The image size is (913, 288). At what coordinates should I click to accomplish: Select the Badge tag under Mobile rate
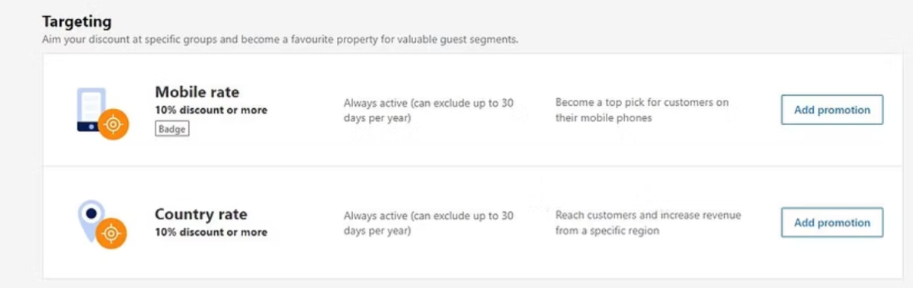coord(172,130)
